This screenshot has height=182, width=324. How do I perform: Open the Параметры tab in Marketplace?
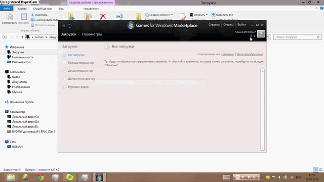(92, 34)
